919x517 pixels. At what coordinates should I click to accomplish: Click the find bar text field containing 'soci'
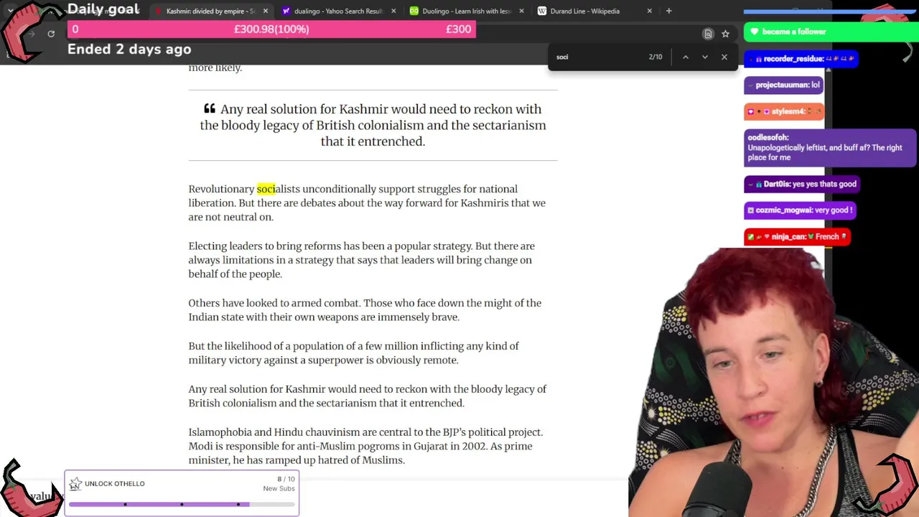600,57
